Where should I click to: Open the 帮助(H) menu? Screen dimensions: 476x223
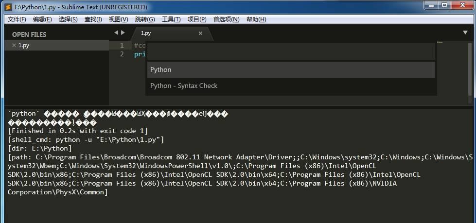click(x=256, y=19)
